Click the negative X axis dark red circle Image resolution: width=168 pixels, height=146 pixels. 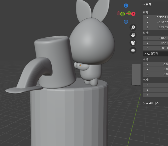coord(118,13)
